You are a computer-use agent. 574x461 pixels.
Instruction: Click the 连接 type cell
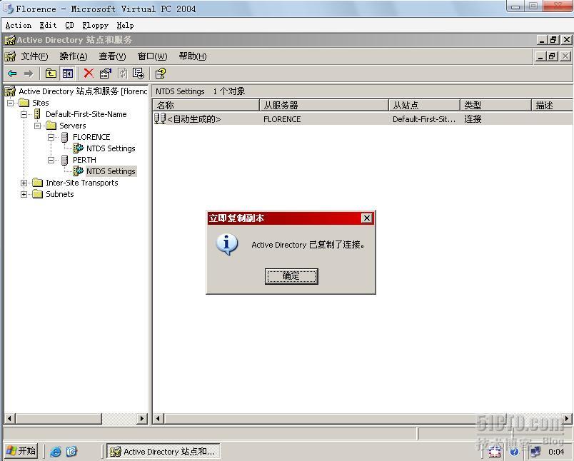pyautogui.click(x=473, y=119)
